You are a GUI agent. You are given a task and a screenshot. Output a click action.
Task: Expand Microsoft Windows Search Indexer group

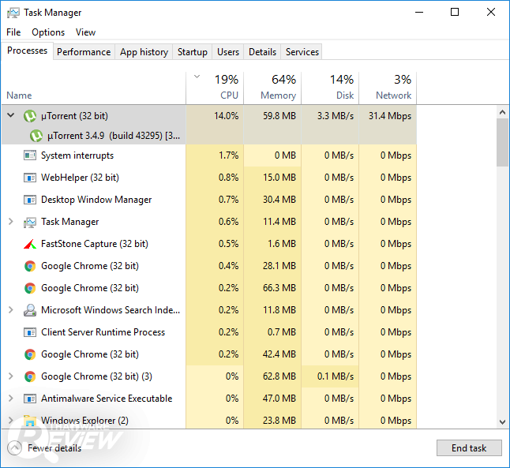click(11, 310)
